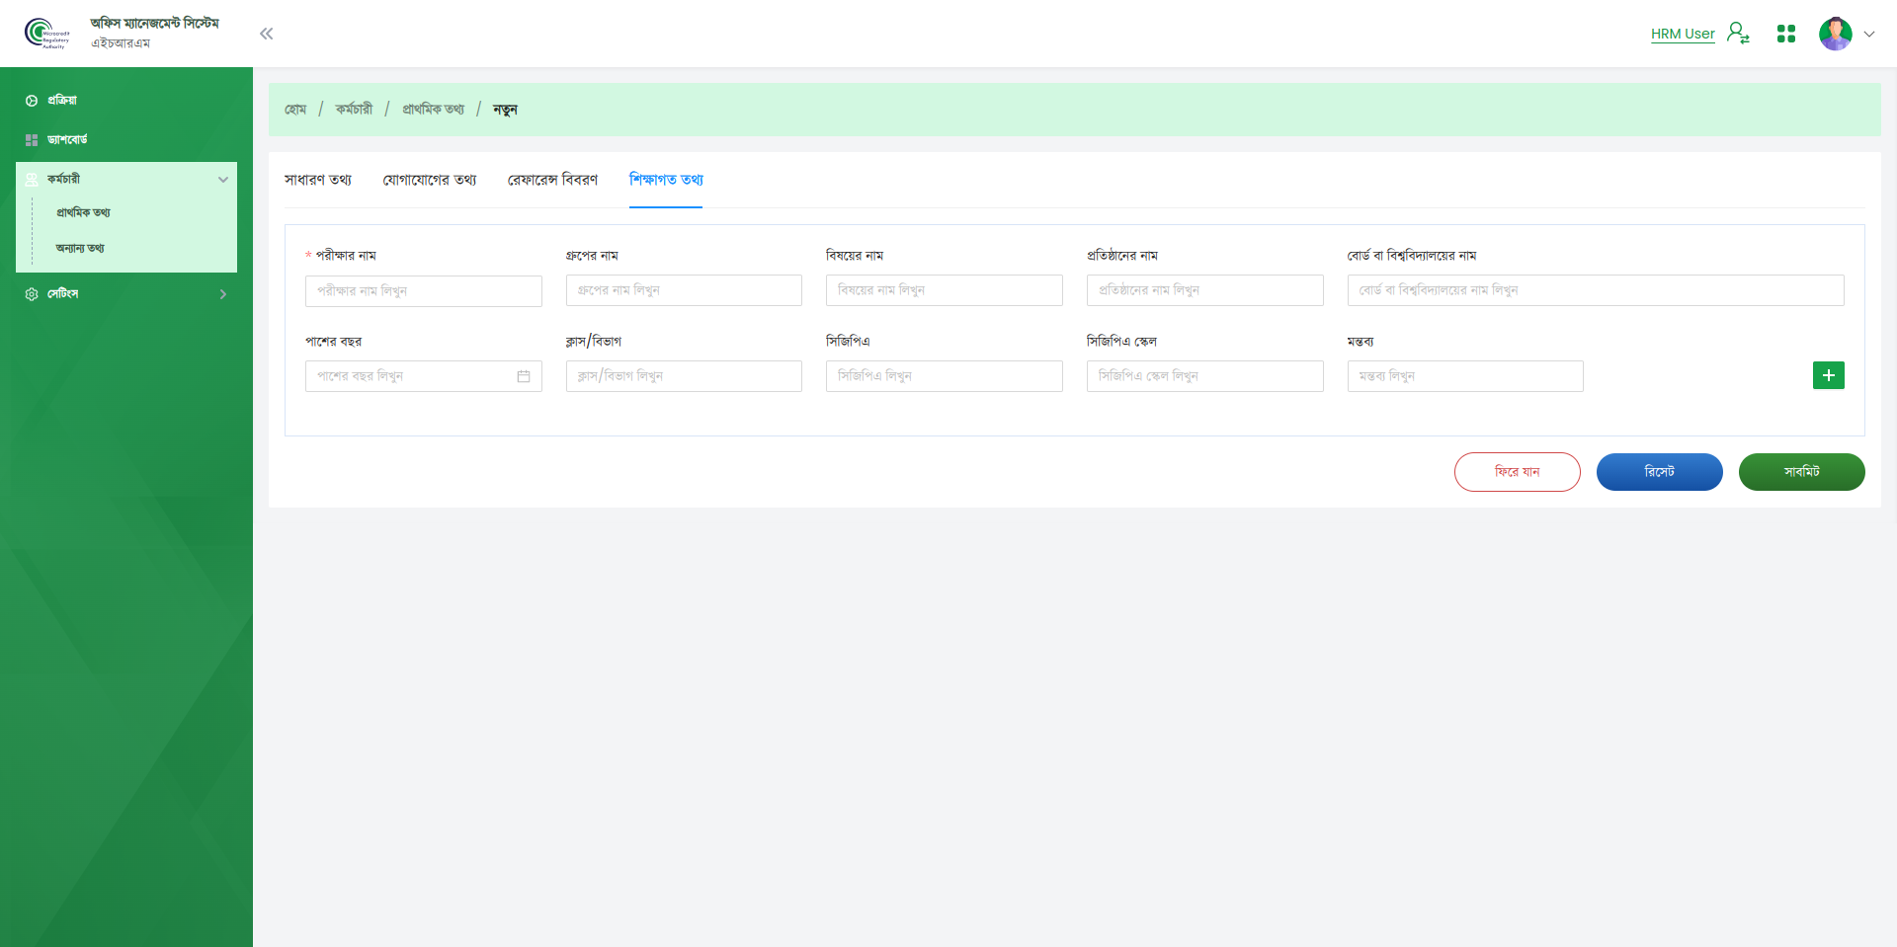
Task: Click the user switch icon beside HRM User
Action: (1738, 34)
